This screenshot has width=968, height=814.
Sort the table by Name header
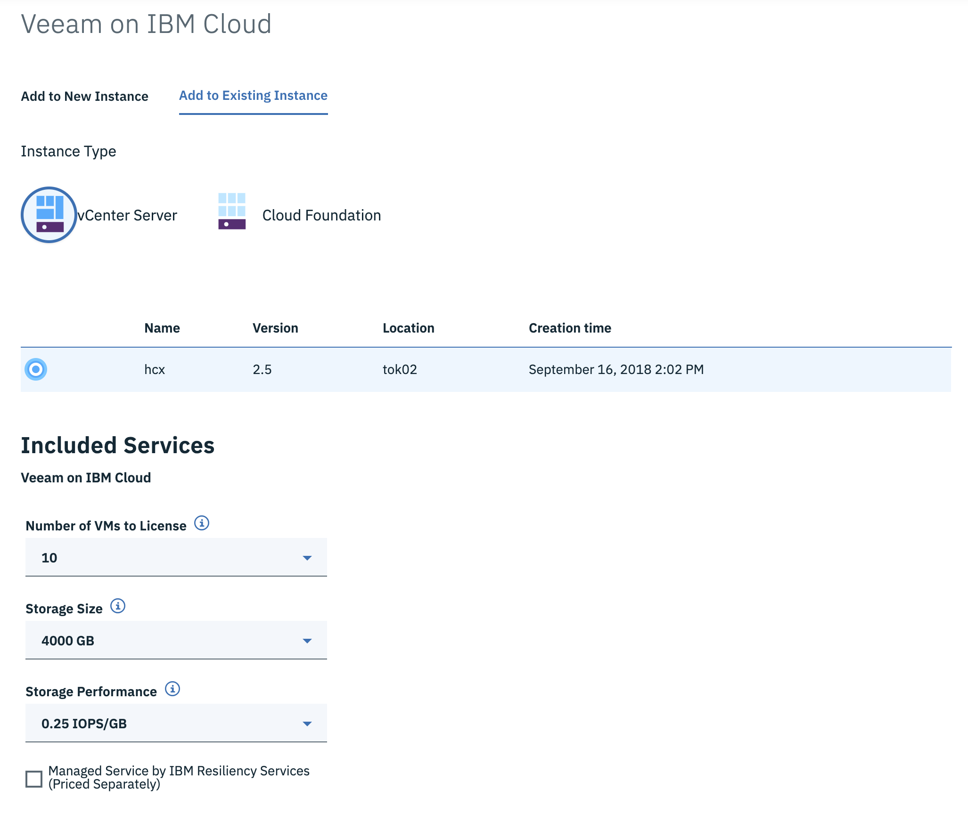[x=162, y=328]
